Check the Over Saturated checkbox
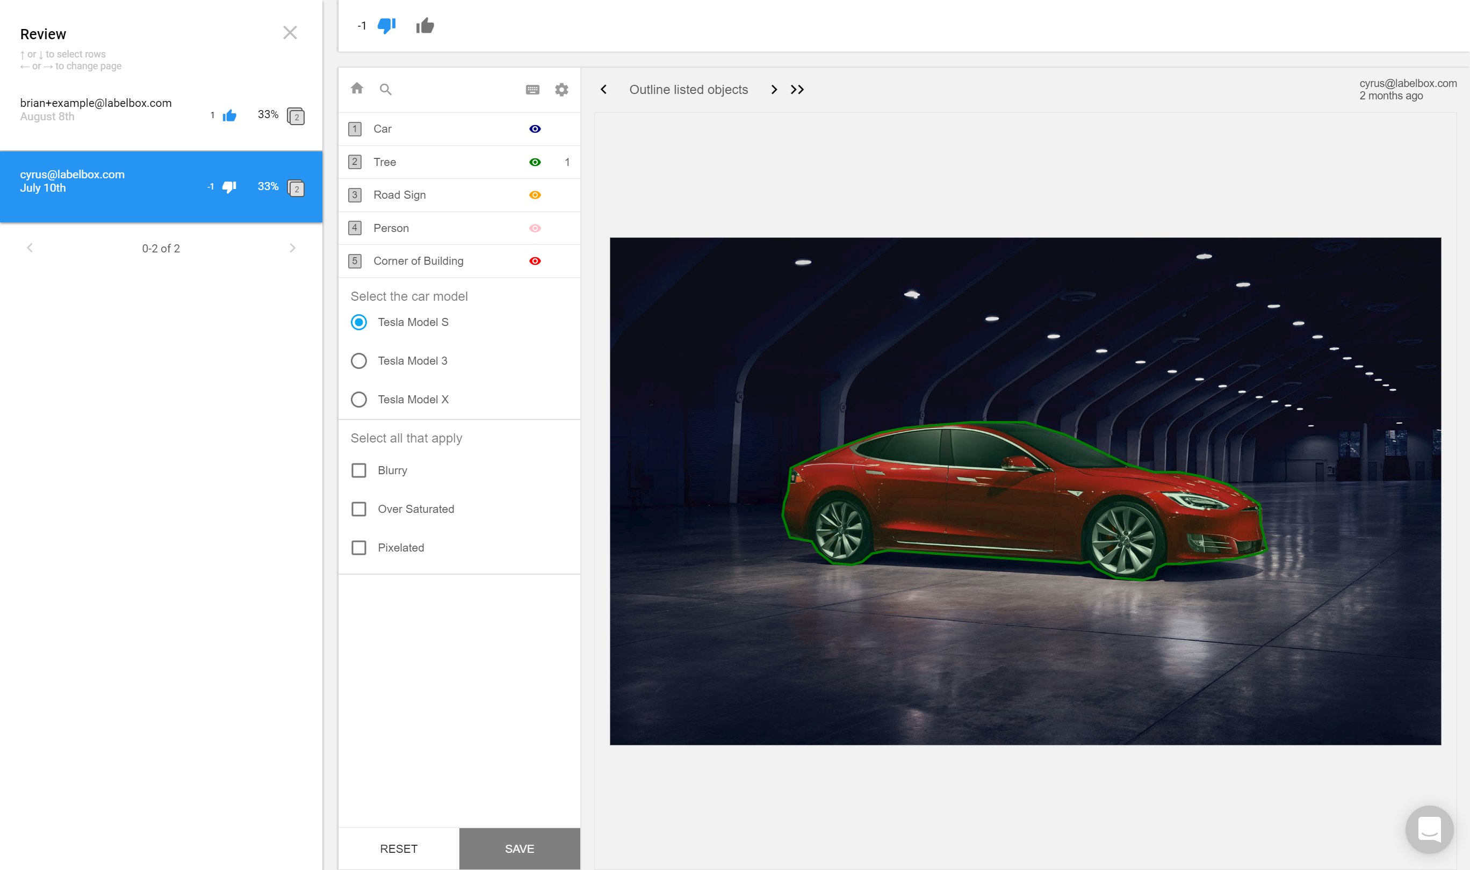This screenshot has height=870, width=1470. tap(359, 510)
